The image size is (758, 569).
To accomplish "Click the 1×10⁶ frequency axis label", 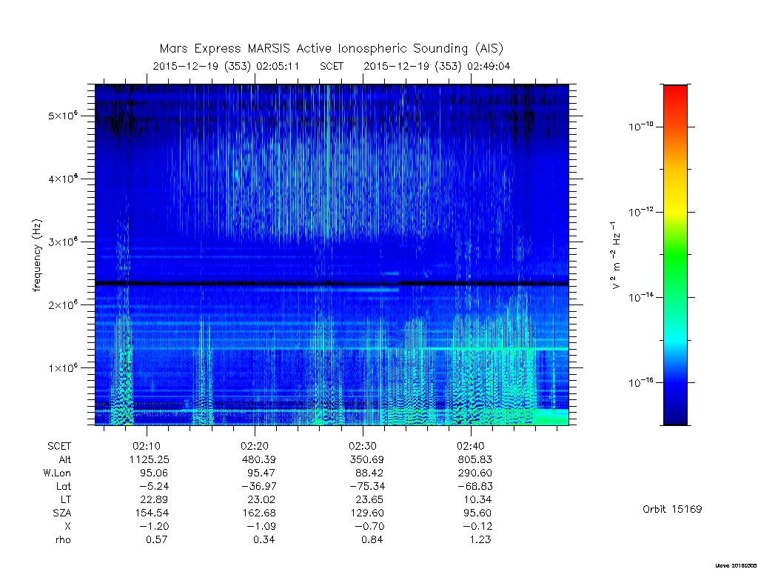I will (63, 367).
